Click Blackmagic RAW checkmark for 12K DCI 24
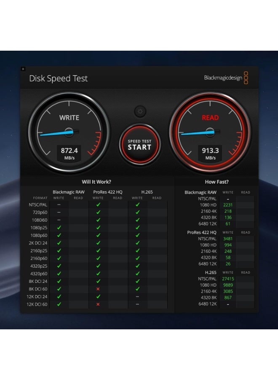 (59, 296)
